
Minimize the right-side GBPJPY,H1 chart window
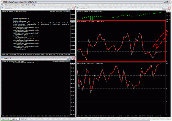(x=163, y=8)
